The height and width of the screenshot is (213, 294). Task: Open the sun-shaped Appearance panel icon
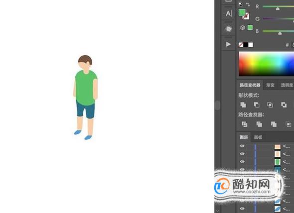pos(229,29)
